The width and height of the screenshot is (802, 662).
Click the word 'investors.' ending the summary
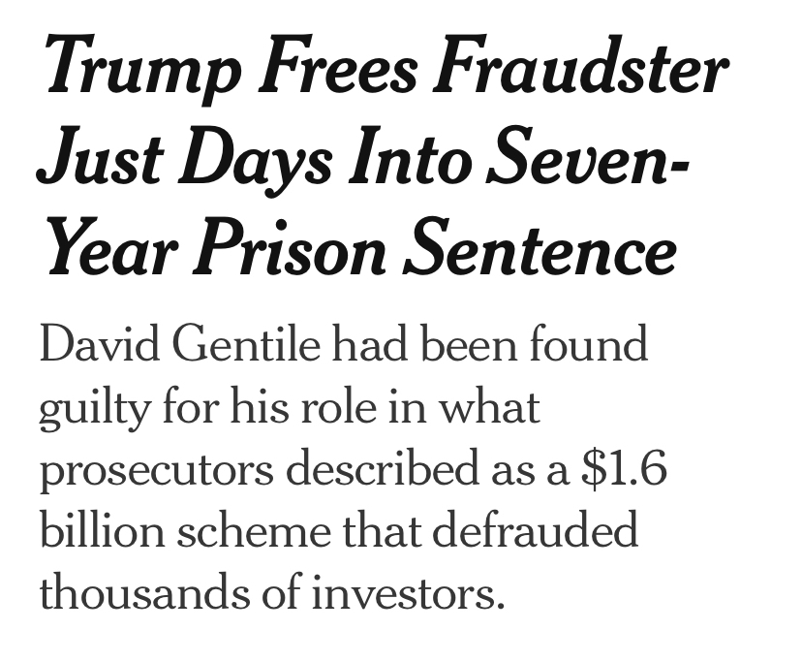[x=406, y=592]
